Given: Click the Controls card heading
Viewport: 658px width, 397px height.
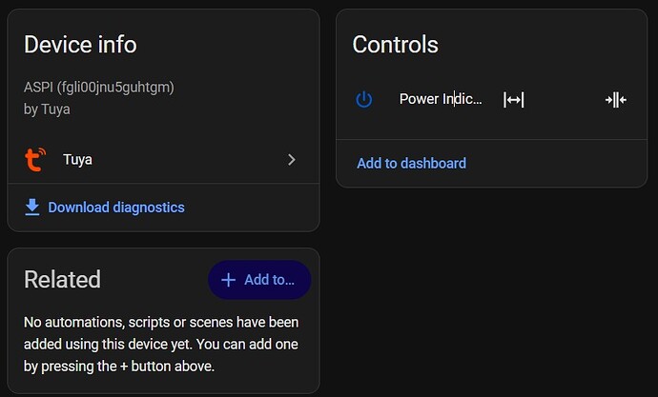Looking at the screenshot, I should tap(396, 45).
